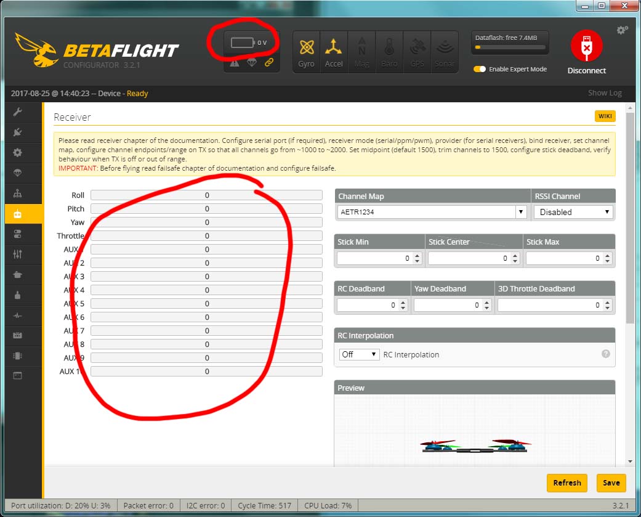Click the Refresh button
The width and height of the screenshot is (641, 517).
(566, 482)
